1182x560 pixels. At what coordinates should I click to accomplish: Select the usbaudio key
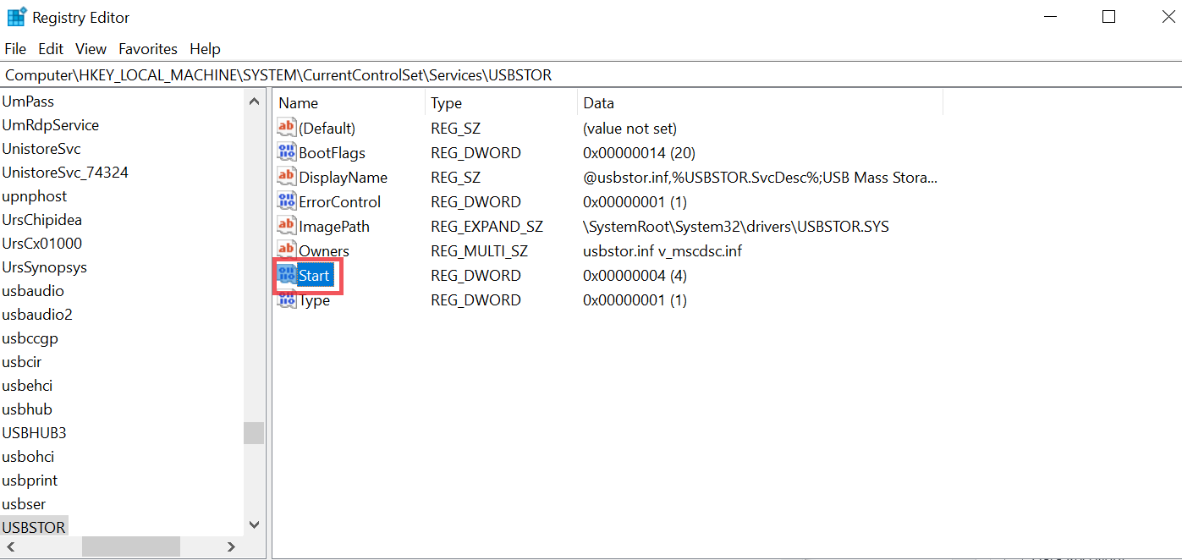pos(33,291)
